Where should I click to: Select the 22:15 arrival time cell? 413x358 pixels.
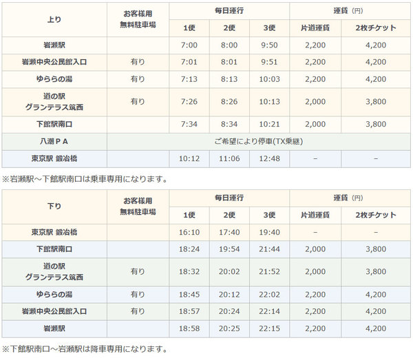click(270, 328)
